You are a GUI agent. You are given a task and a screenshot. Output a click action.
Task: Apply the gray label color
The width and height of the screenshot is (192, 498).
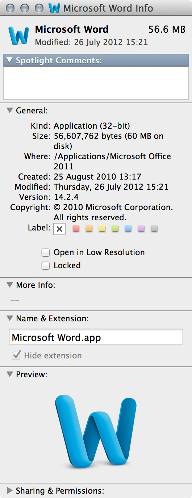(x=154, y=229)
